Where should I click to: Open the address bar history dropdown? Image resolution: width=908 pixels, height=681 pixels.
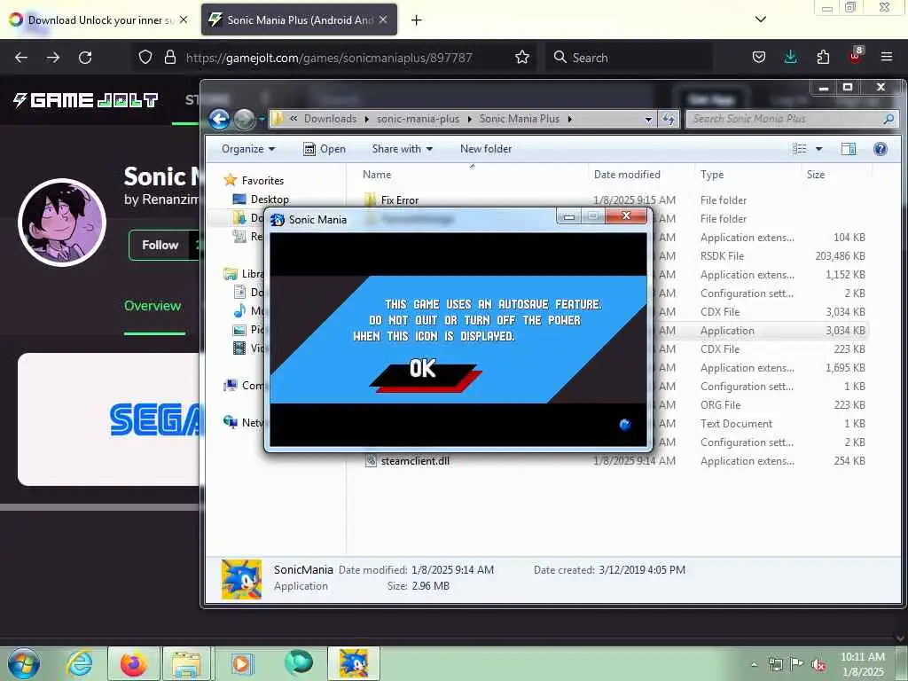click(648, 119)
